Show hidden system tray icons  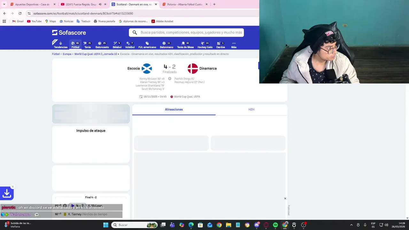[351, 225]
